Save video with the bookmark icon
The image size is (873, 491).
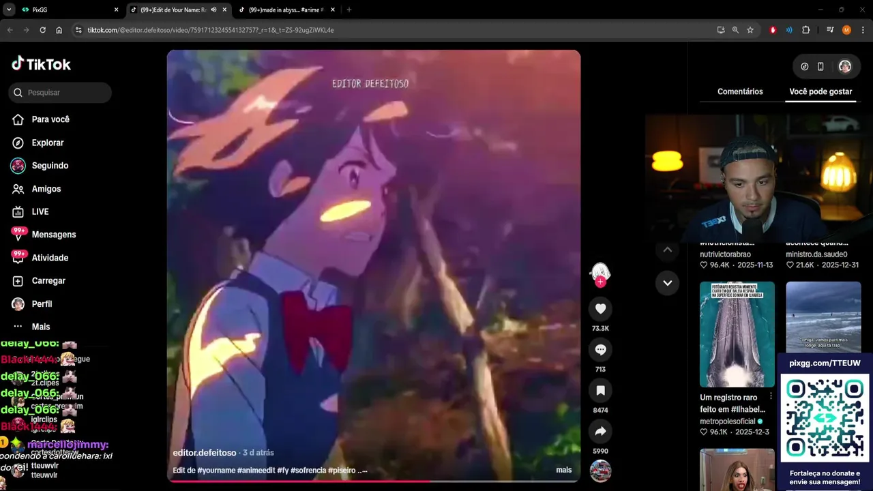(600, 391)
